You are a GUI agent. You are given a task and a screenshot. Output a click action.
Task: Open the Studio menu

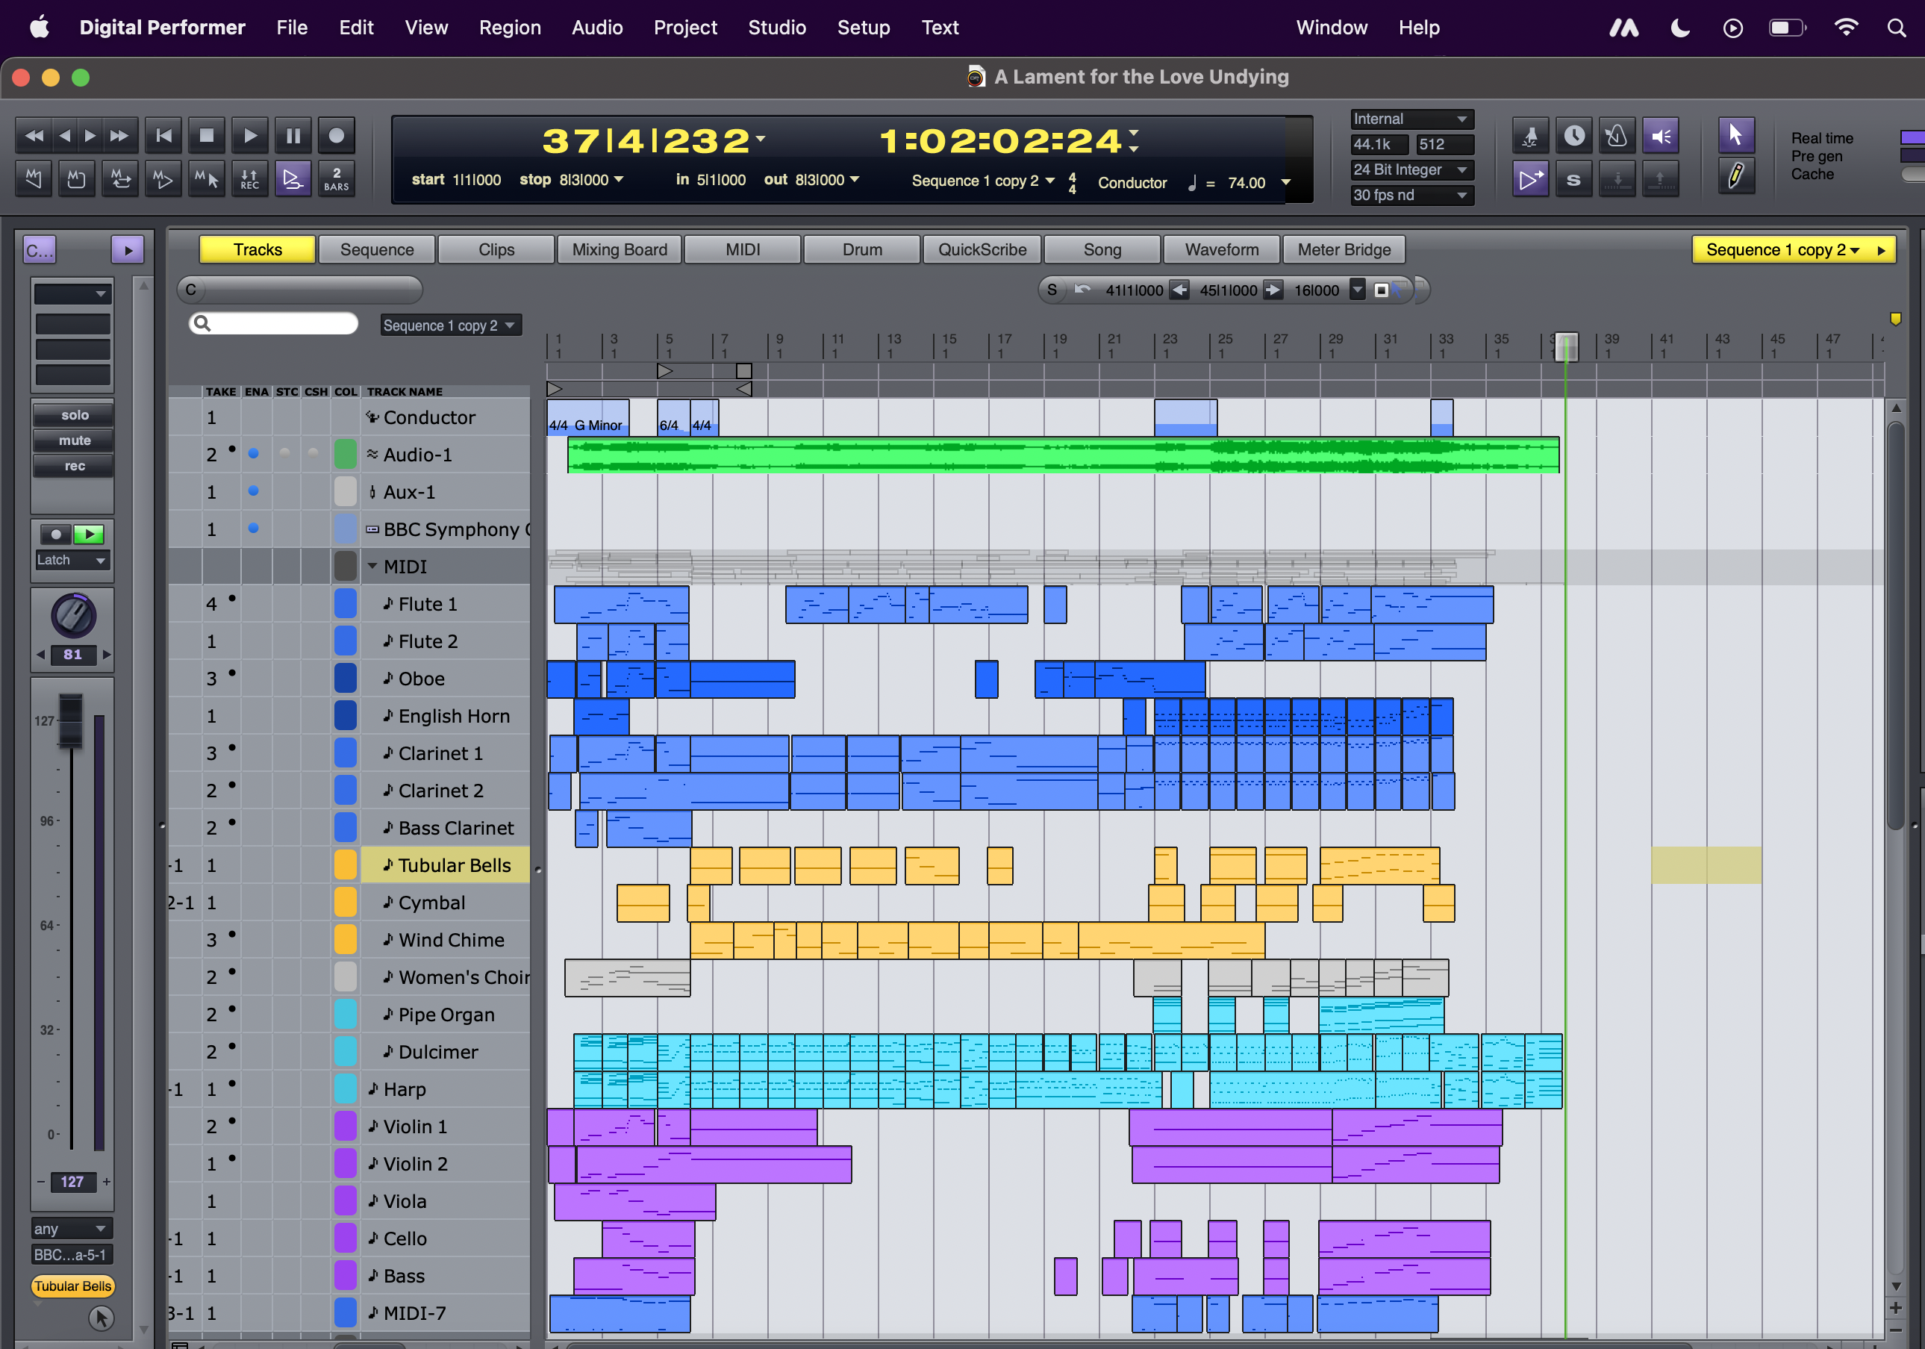point(776,28)
